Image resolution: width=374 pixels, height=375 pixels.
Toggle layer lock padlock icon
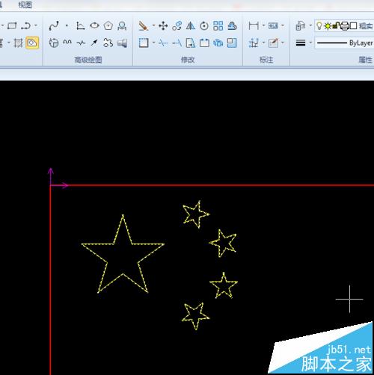click(336, 25)
